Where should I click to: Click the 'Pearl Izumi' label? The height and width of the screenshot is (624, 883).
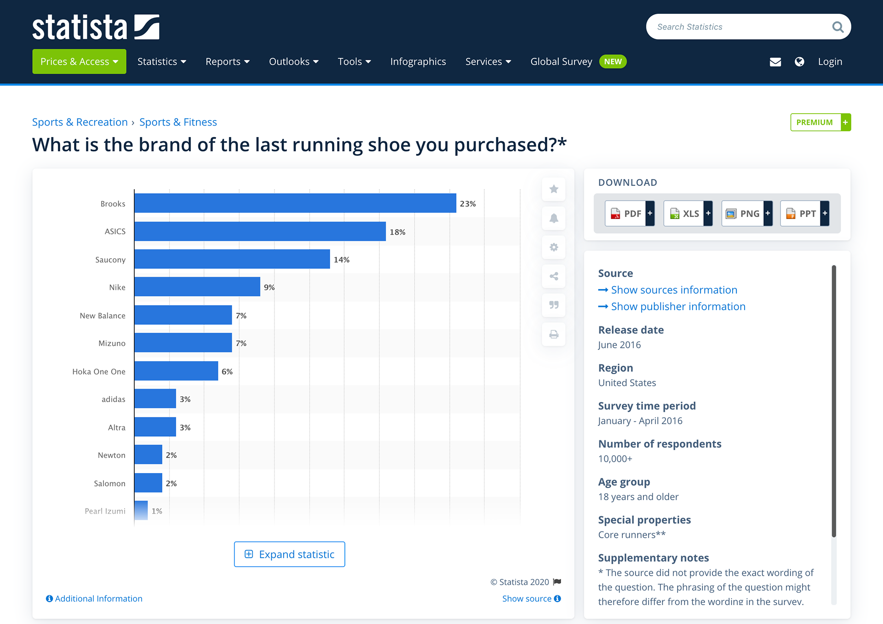pyautogui.click(x=105, y=511)
